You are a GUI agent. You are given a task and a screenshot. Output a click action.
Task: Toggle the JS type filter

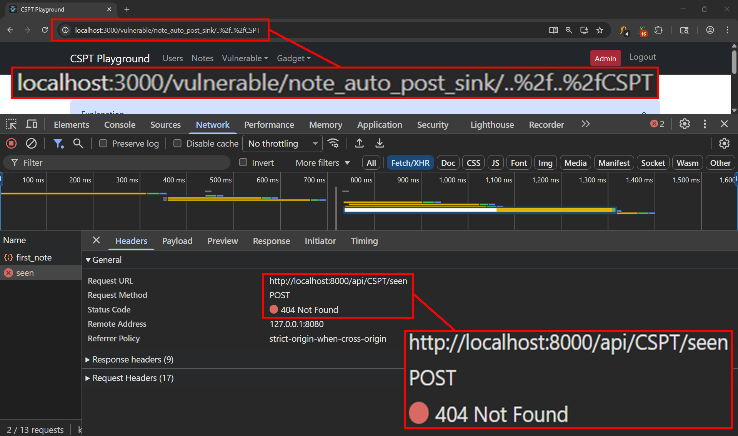pyautogui.click(x=495, y=163)
